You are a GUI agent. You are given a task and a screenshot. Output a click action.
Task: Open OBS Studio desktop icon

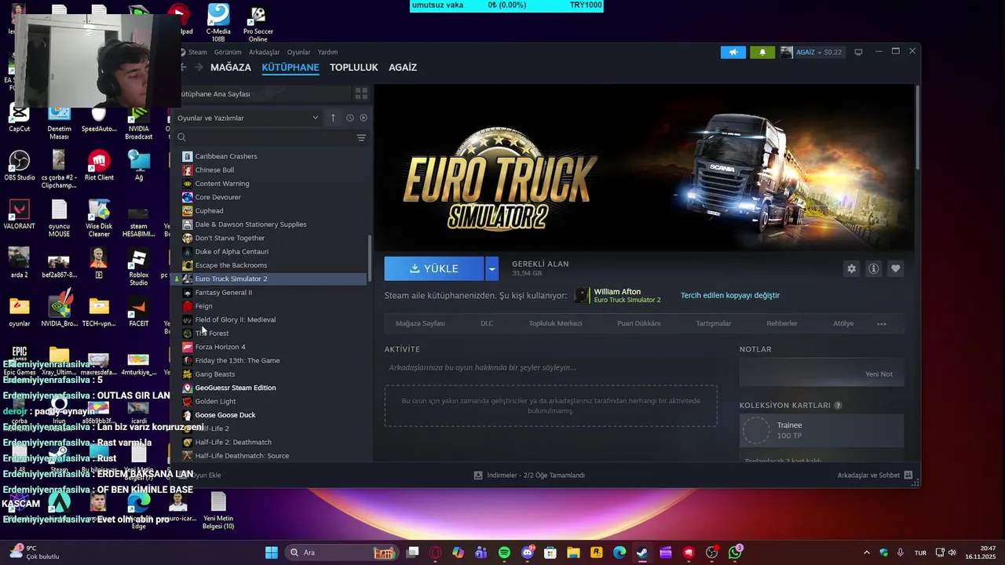tap(19, 165)
